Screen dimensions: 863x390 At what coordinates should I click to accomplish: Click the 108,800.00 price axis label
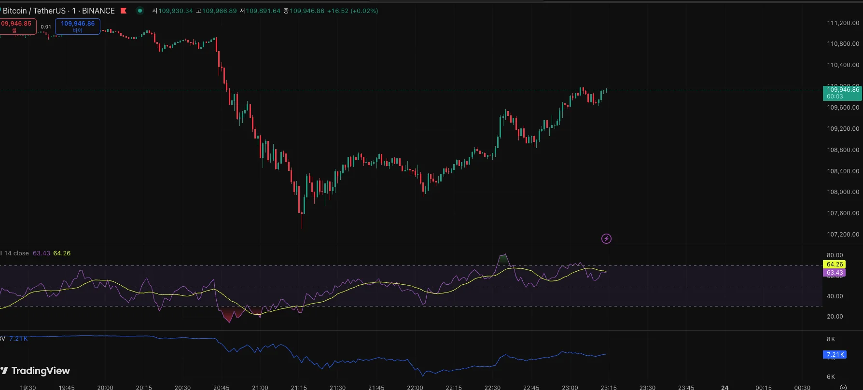tap(843, 150)
